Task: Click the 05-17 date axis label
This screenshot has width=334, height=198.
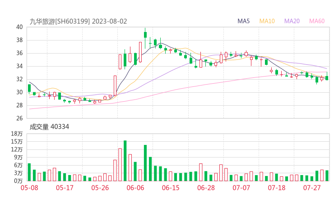Action: click(x=65, y=188)
